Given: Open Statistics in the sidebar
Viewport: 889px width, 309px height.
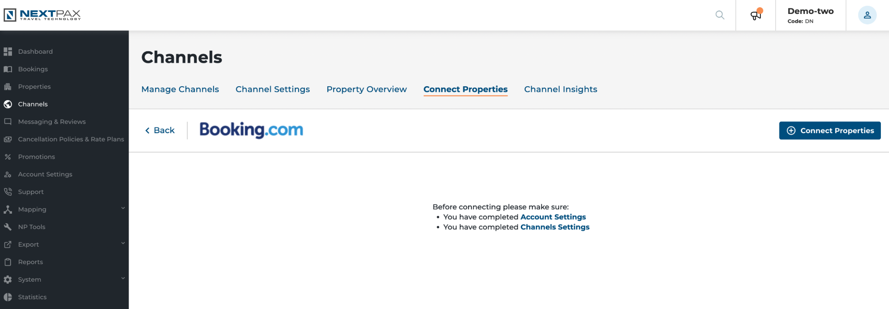Looking at the screenshot, I should coord(33,297).
